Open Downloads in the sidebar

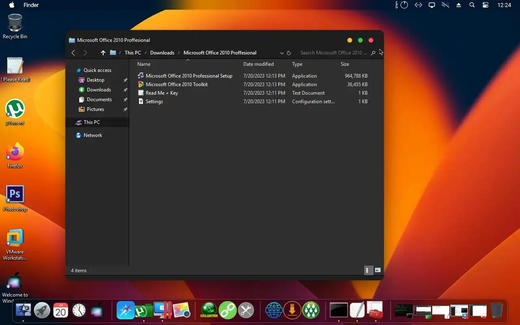coord(99,90)
